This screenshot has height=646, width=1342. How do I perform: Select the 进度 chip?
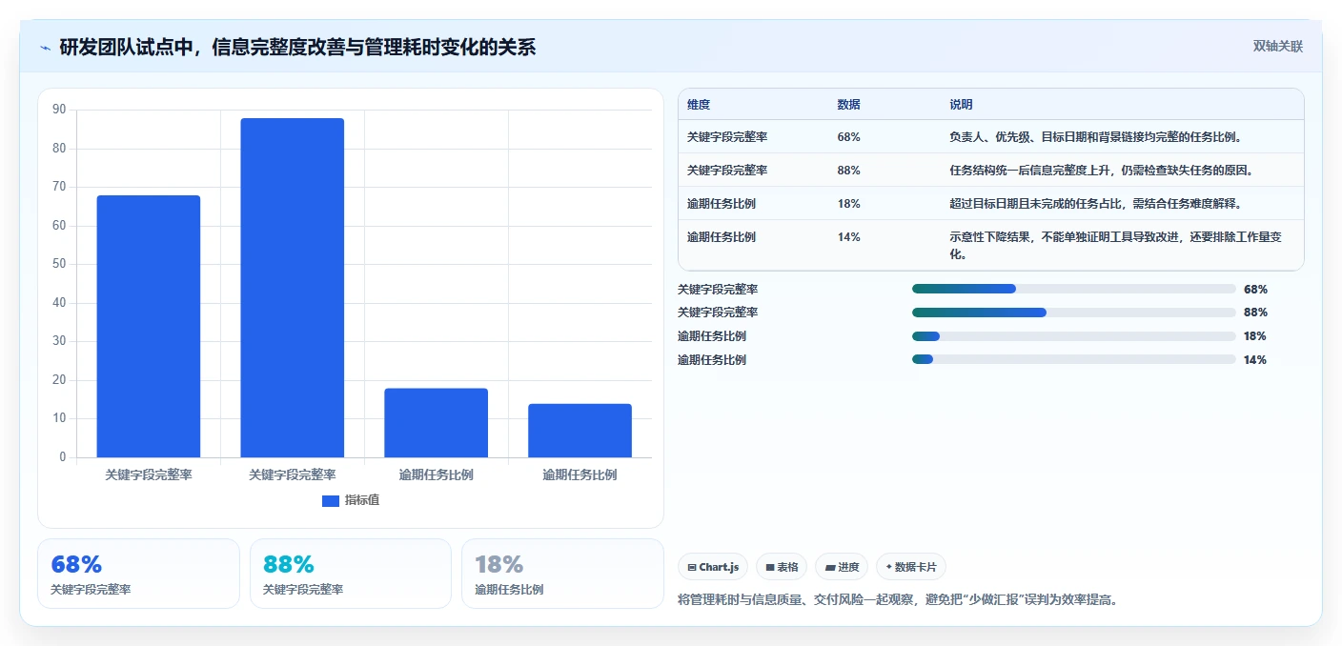(842, 567)
